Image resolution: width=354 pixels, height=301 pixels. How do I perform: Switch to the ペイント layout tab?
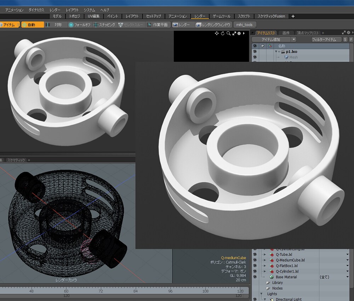(x=113, y=16)
